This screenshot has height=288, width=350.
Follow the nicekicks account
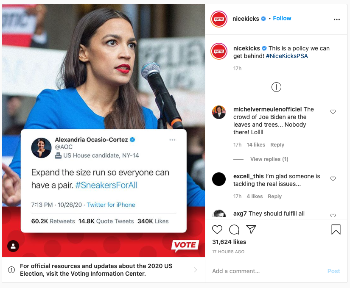282,18
